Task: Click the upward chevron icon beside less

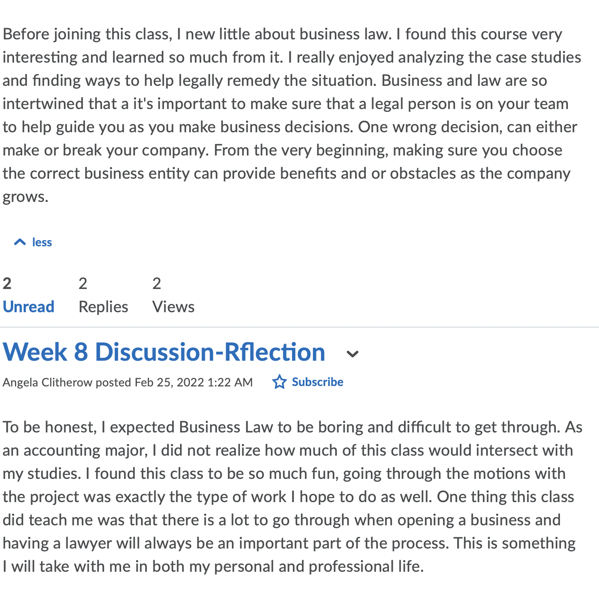Action: (x=20, y=242)
